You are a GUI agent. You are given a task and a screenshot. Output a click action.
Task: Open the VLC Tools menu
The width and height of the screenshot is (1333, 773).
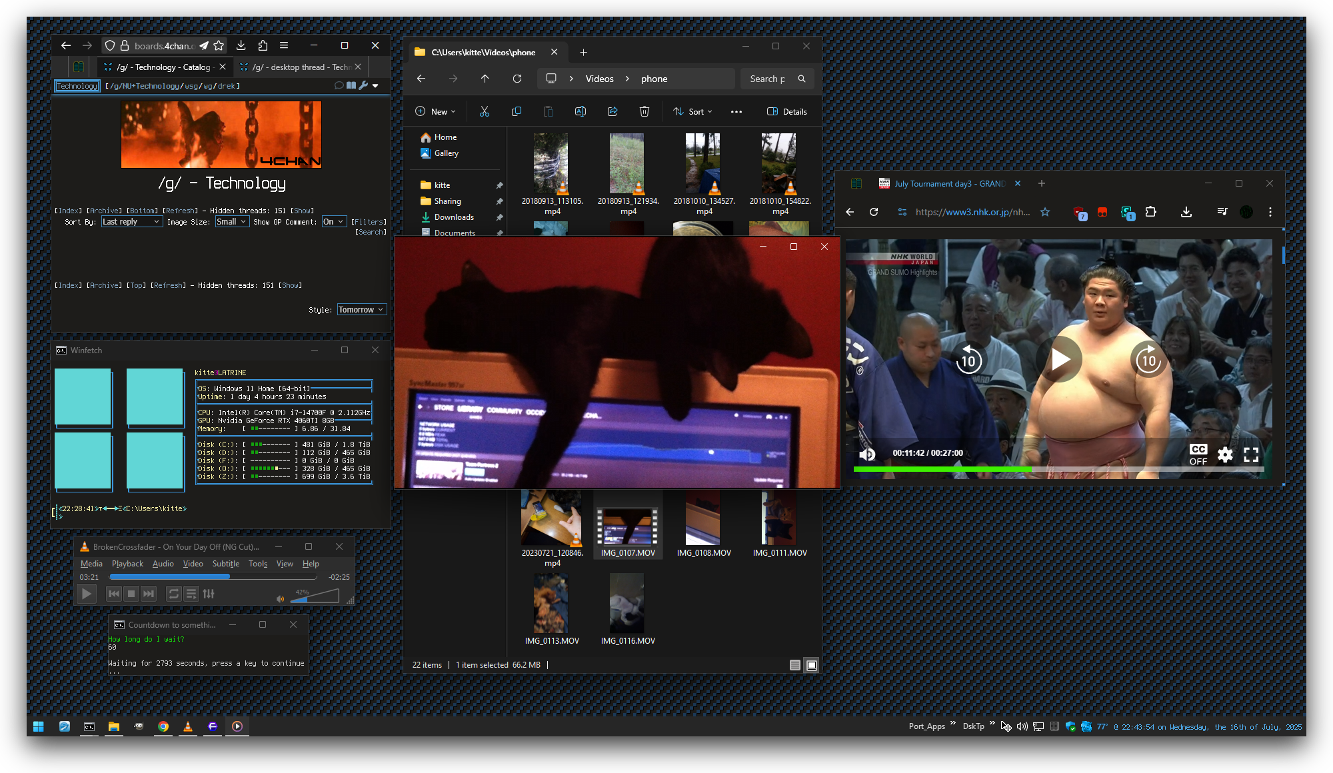[258, 564]
